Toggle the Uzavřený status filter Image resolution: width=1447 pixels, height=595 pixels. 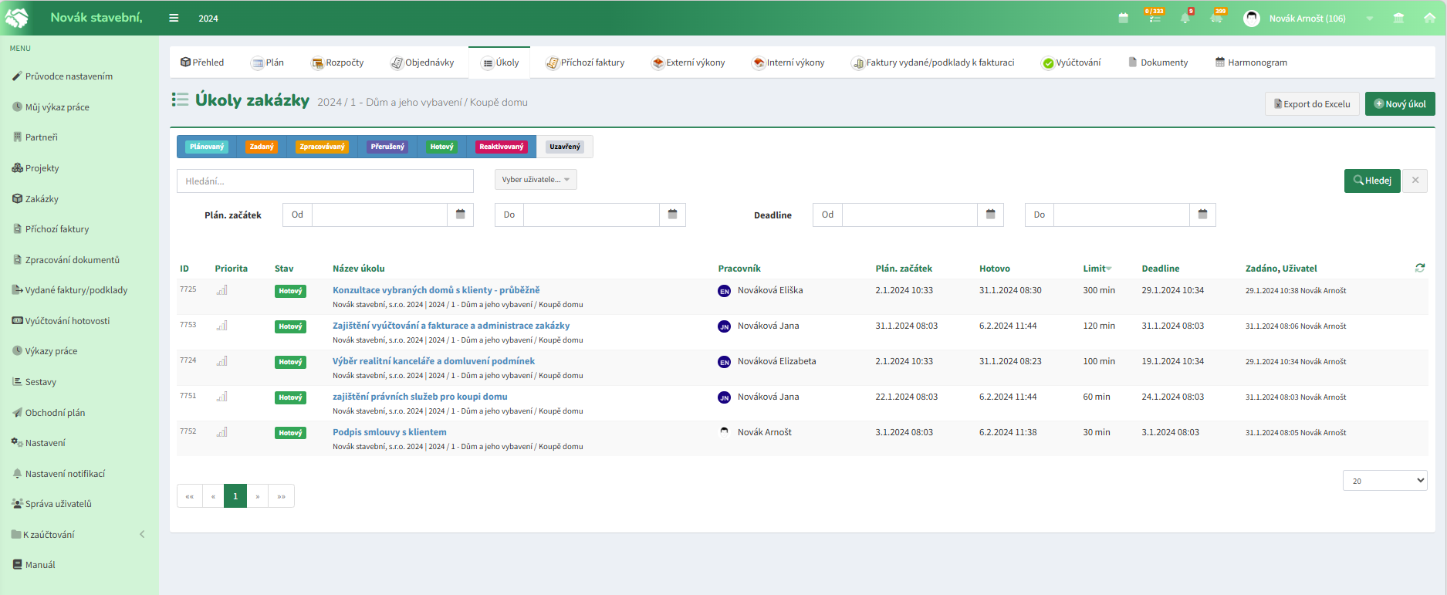click(x=565, y=147)
